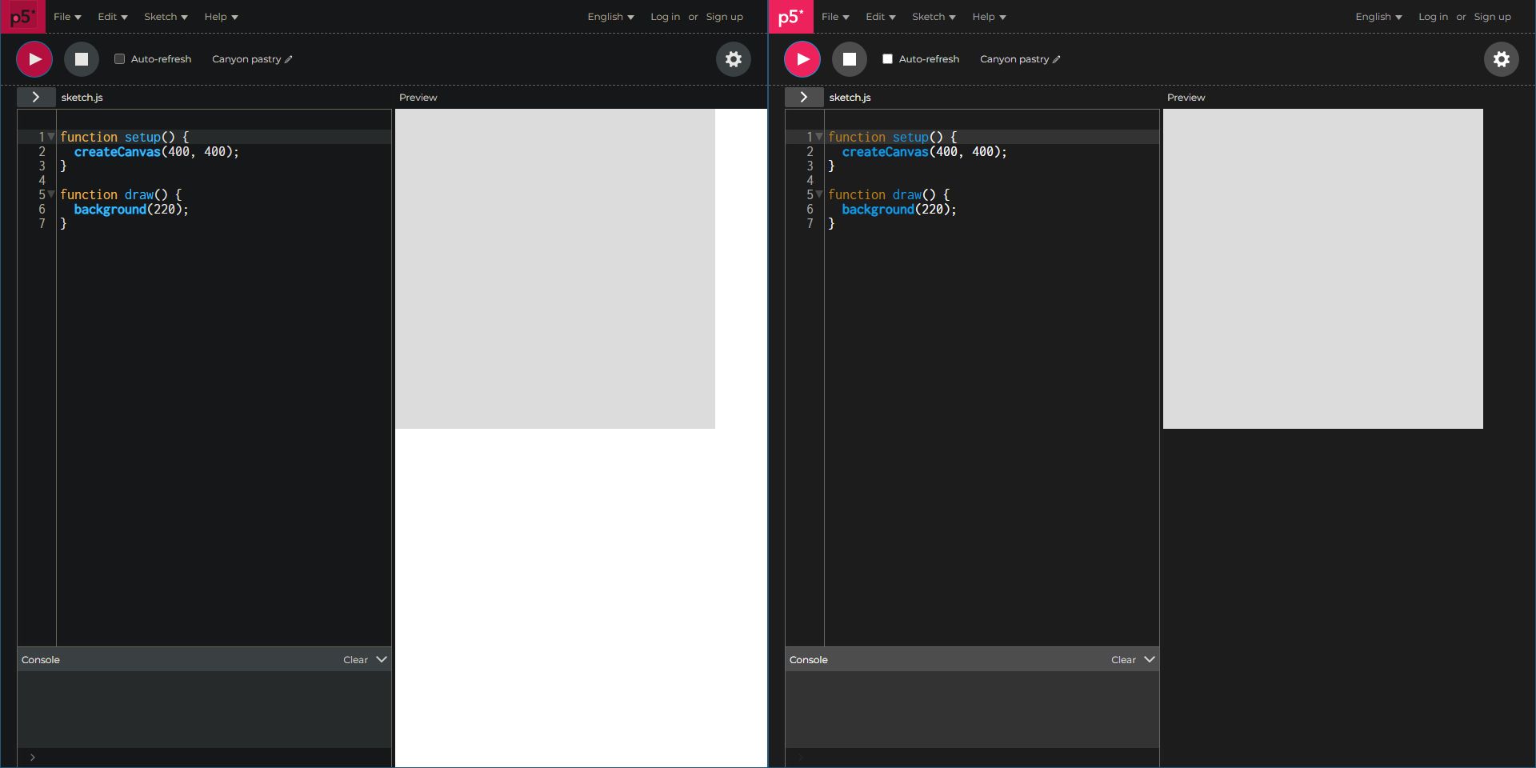
Task: Collapse the Console panel with its chevron
Action: [x=382, y=659]
